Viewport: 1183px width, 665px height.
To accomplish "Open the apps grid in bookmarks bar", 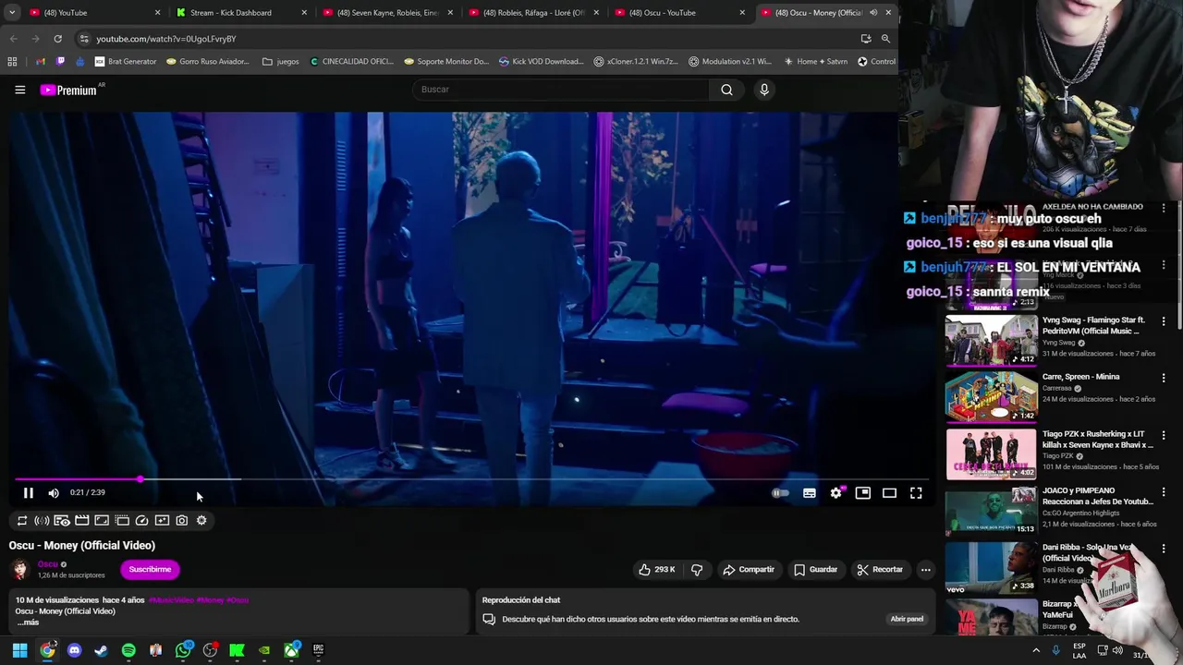I will pyautogui.click(x=12, y=62).
